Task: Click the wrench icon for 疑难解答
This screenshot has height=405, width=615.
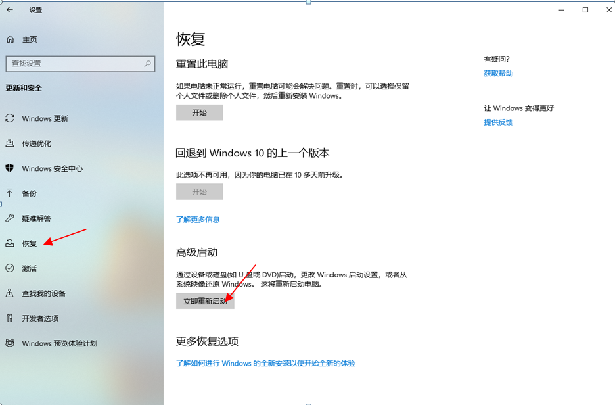Action: coord(10,218)
